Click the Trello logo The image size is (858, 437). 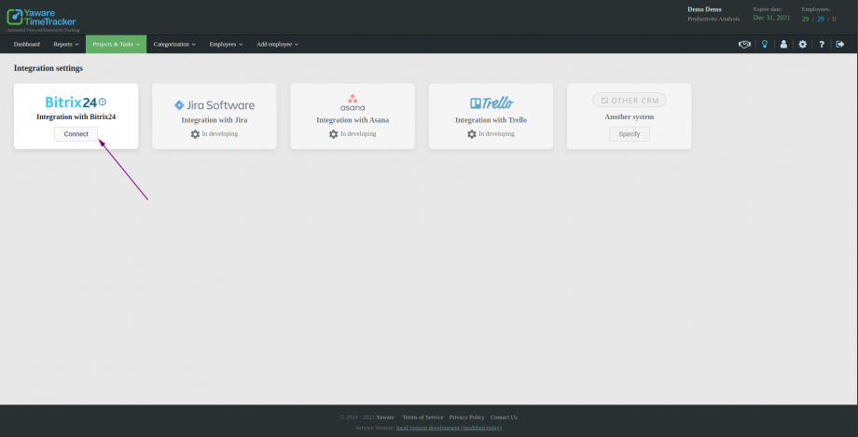pos(491,102)
